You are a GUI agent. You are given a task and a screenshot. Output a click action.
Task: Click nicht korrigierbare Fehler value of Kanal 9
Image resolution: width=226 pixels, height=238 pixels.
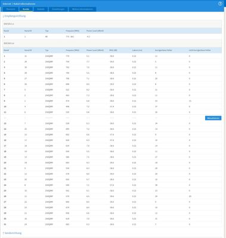(x=190, y=101)
